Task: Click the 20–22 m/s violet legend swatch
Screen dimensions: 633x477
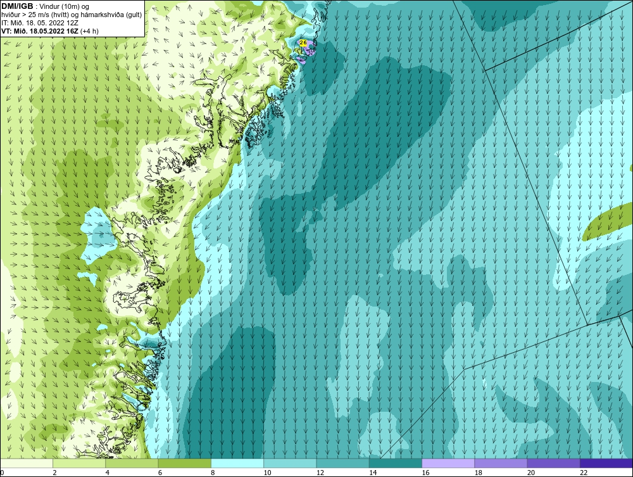Action: 553,463
